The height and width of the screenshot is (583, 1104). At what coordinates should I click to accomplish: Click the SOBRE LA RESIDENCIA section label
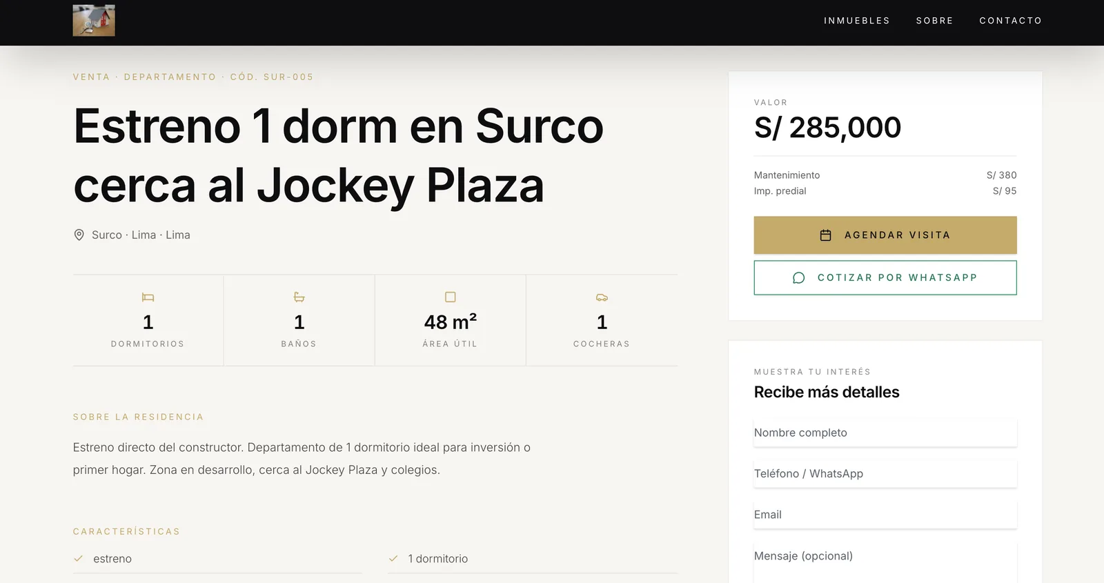pos(139,417)
